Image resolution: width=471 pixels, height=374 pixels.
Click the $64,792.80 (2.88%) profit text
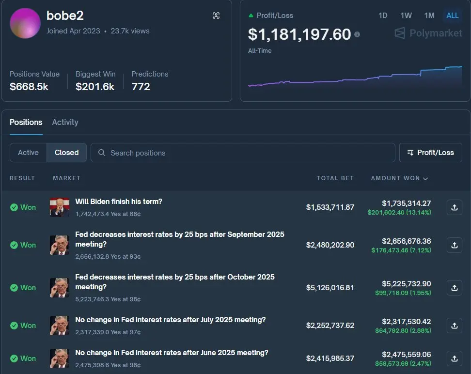point(403,331)
